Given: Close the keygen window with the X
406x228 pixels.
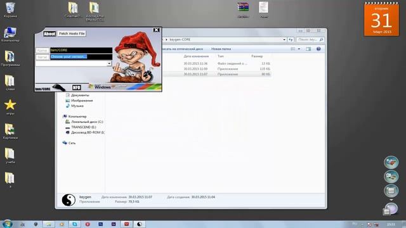Looking at the screenshot, I should click(x=157, y=30).
